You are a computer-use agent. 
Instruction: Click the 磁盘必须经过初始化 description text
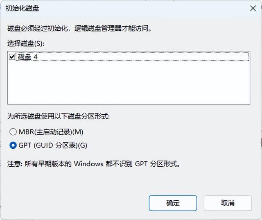[x=79, y=28]
